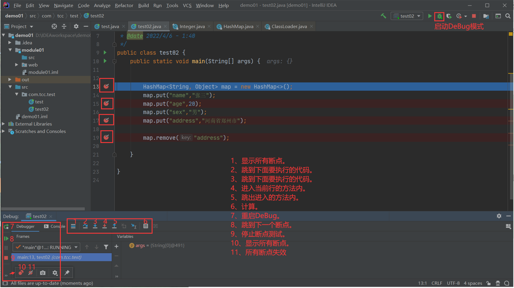This screenshot has height=288, width=514.
Task: Click Step Over in debug toolbar
Action: click(85, 226)
